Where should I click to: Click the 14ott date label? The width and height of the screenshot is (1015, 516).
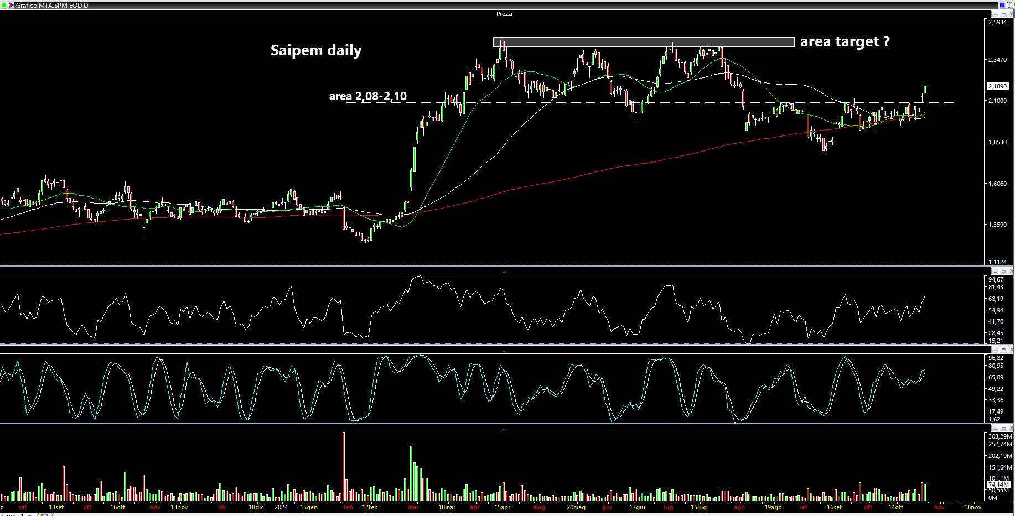pyautogui.click(x=896, y=507)
